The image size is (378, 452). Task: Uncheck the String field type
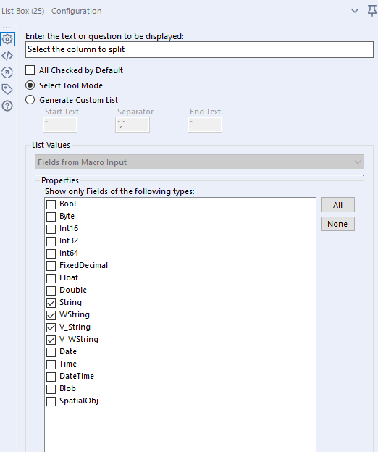coord(51,303)
